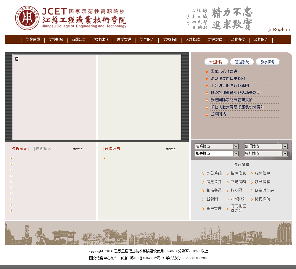Click chevron icon next to 微博微信
This screenshot has width=296, height=269.
click(252, 199)
